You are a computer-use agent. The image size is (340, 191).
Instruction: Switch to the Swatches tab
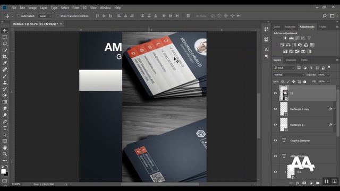click(x=290, y=27)
